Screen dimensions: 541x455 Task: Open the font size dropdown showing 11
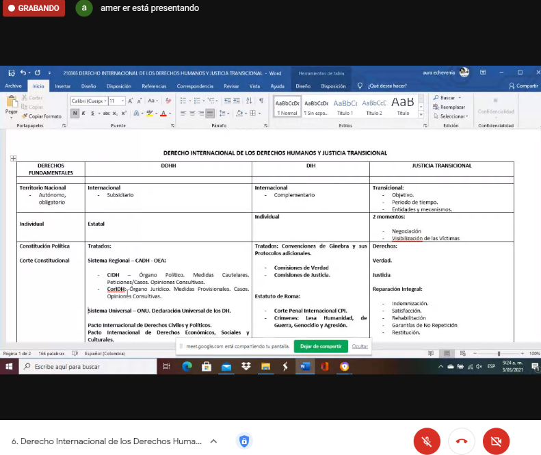122,101
